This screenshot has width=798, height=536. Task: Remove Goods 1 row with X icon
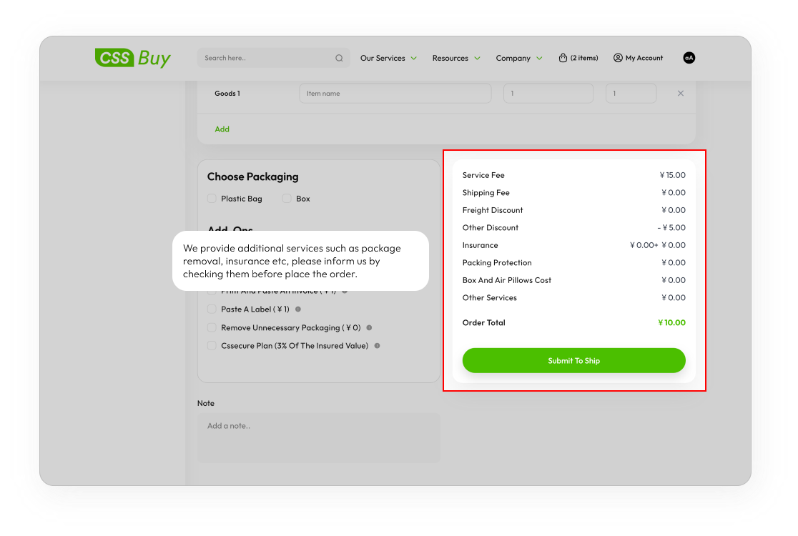point(680,94)
